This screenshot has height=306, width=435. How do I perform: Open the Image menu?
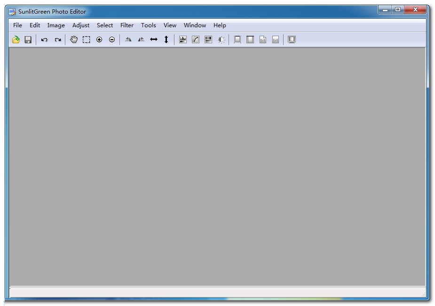tap(56, 25)
